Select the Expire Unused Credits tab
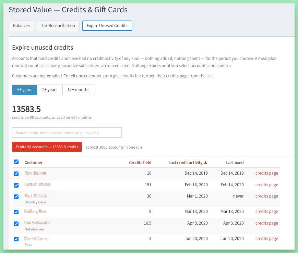The width and height of the screenshot is (298, 253). click(107, 26)
